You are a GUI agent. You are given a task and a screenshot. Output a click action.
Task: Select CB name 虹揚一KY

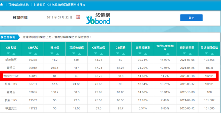coord(11,84)
